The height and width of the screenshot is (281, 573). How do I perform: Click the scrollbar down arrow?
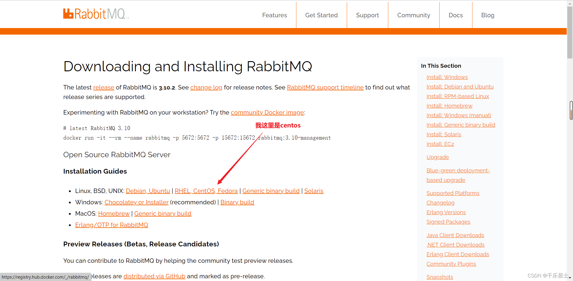pyautogui.click(x=570, y=278)
